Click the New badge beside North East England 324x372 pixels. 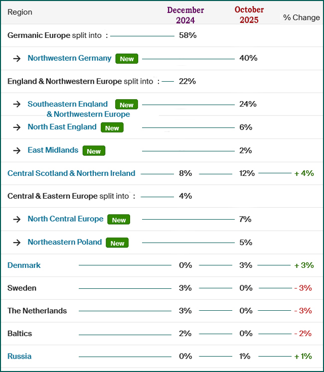[x=112, y=128]
